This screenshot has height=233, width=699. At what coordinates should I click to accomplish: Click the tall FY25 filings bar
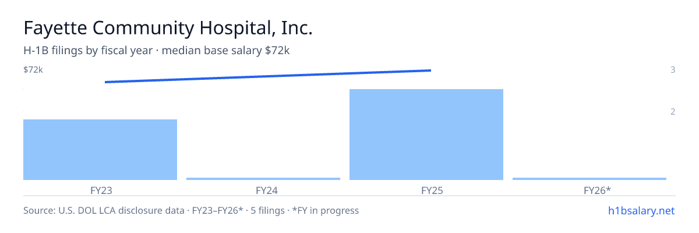click(x=426, y=135)
